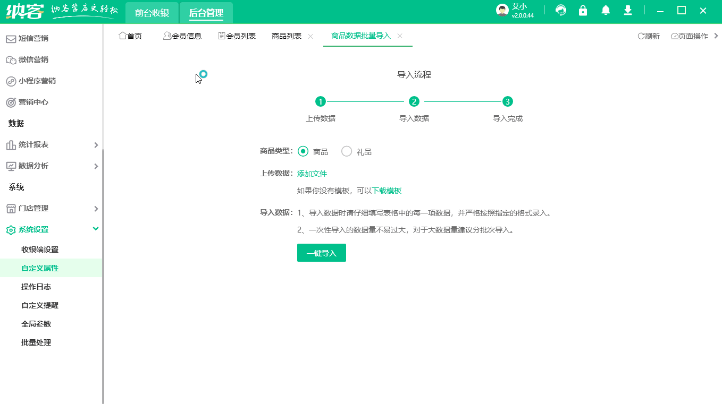Click the 一键导入 import button
722x404 pixels.
click(x=321, y=253)
